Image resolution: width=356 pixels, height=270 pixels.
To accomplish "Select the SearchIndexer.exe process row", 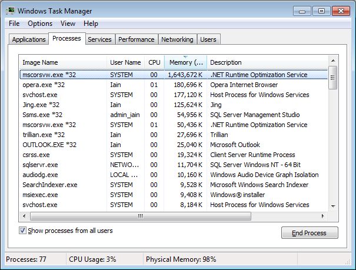I will (x=174, y=185).
